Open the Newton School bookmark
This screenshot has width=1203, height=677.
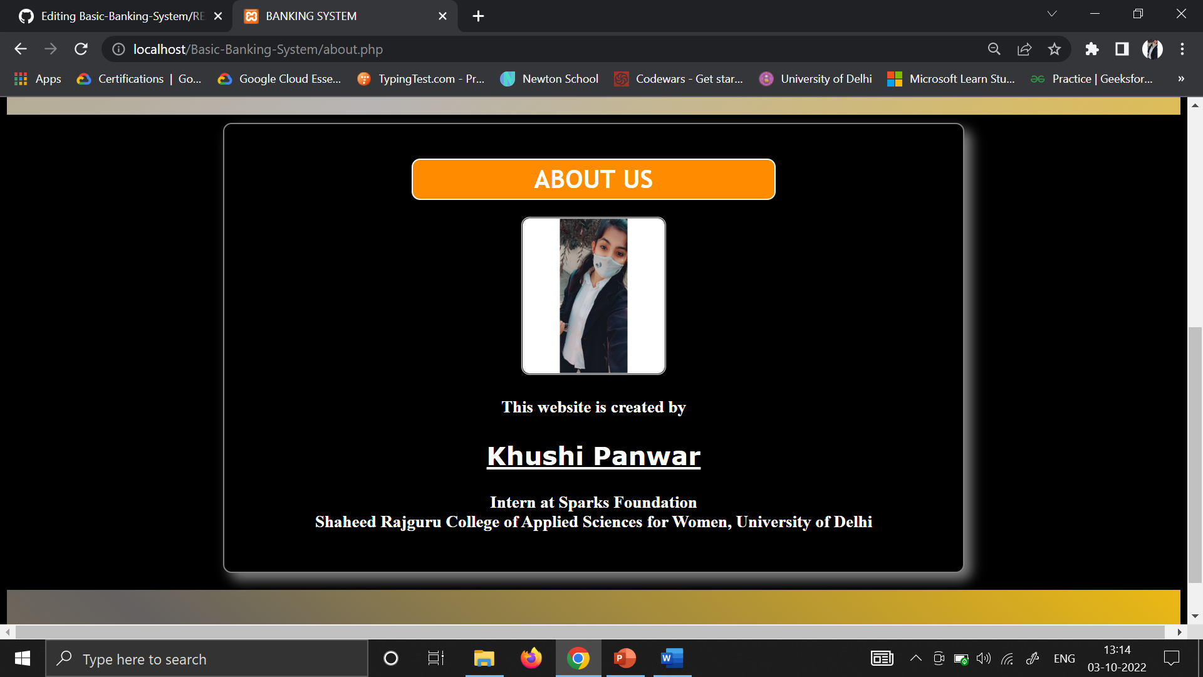(549, 79)
